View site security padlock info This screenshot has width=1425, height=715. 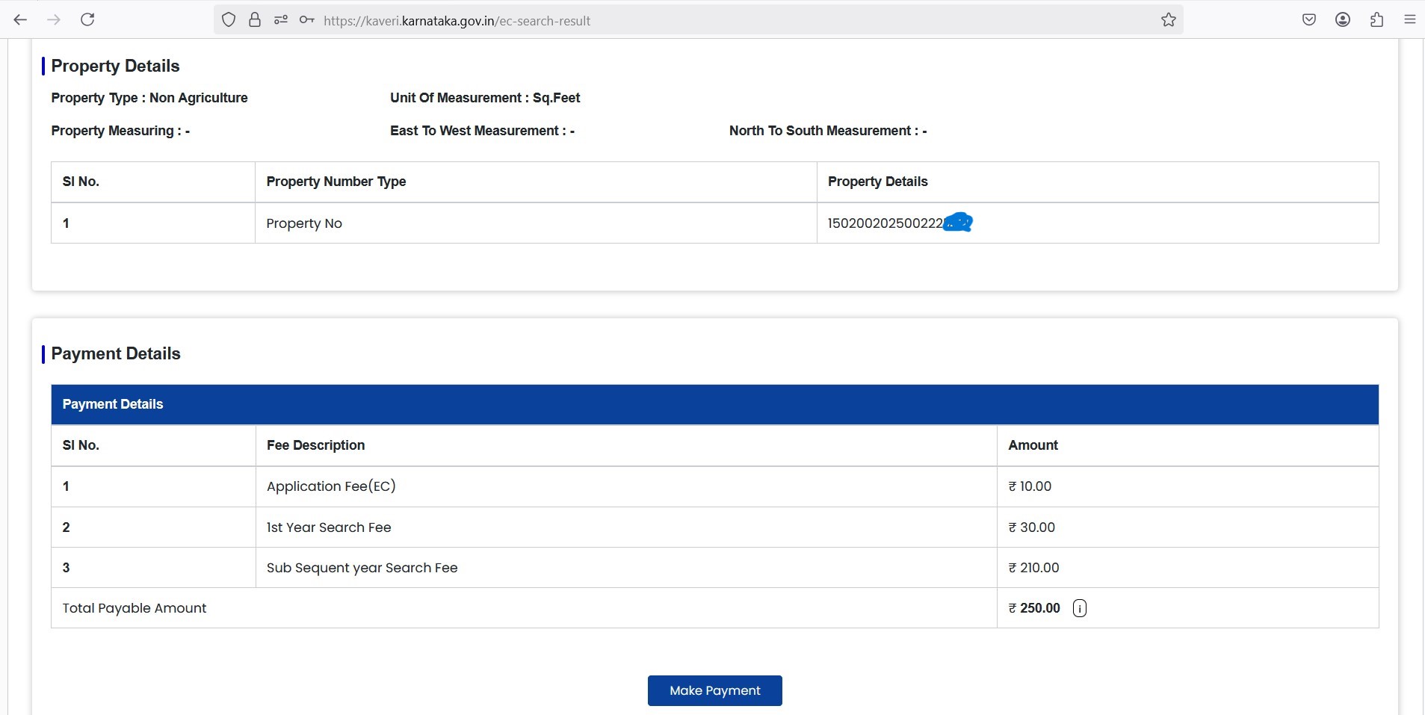click(255, 20)
